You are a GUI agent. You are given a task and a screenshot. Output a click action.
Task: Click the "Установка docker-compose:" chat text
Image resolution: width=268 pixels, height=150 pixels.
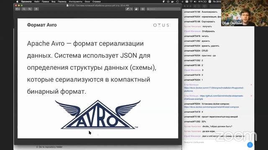pos(215,104)
